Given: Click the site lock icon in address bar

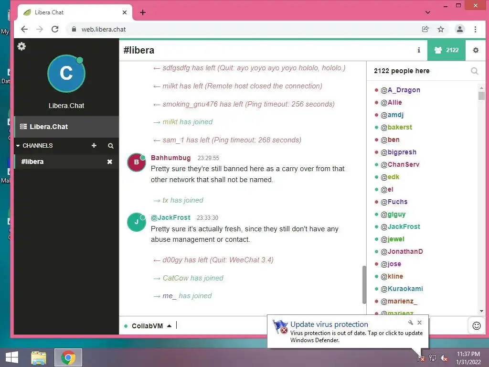Looking at the screenshot, I should (74, 29).
